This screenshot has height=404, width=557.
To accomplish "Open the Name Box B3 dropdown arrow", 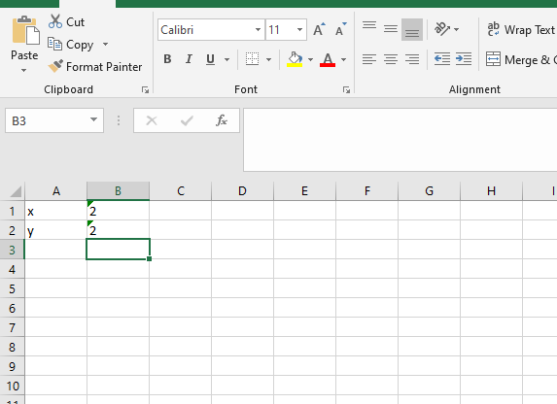I will [x=93, y=120].
